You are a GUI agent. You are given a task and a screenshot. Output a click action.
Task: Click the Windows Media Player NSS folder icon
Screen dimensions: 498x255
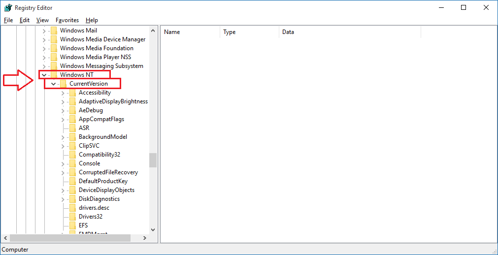[54, 57]
